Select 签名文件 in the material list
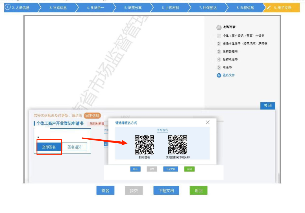 click(x=228, y=75)
